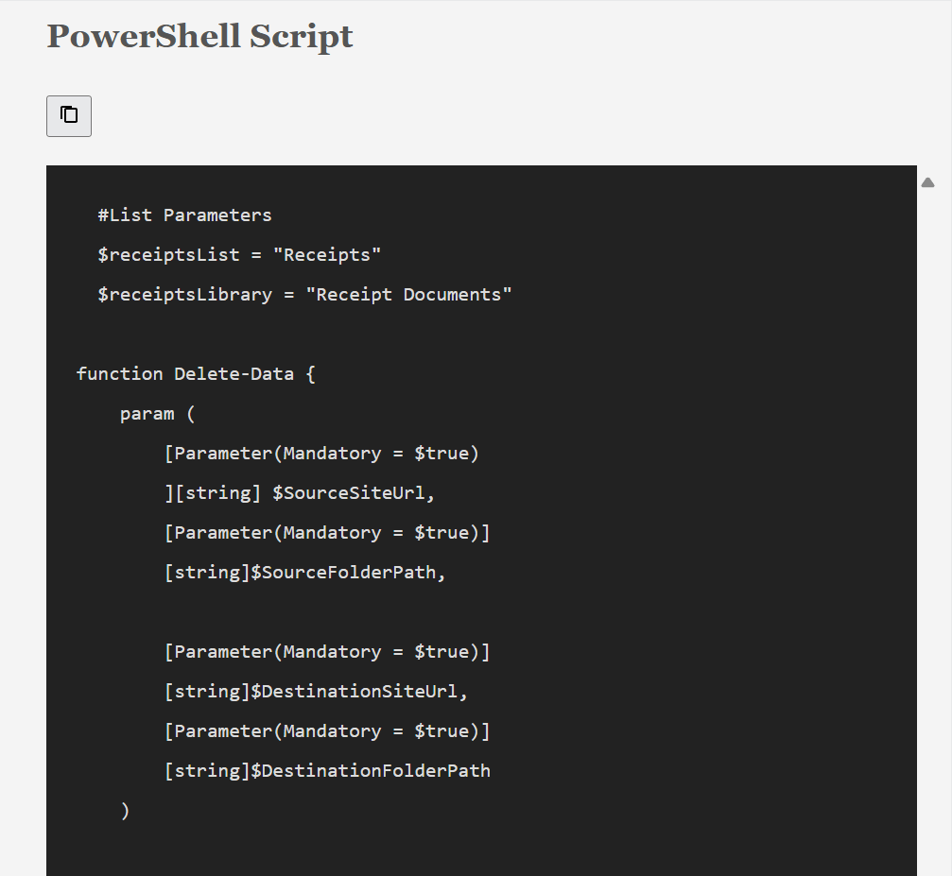952x876 pixels.
Task: Click the "Receipt Documents" string value
Action: [x=408, y=295]
